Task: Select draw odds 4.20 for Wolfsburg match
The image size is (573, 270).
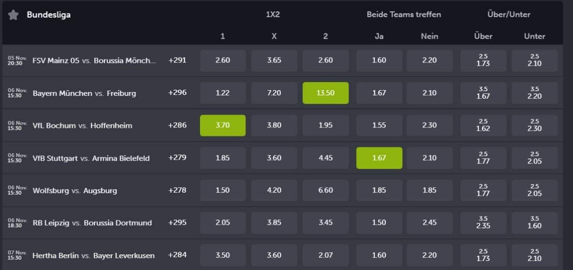Action: click(274, 190)
